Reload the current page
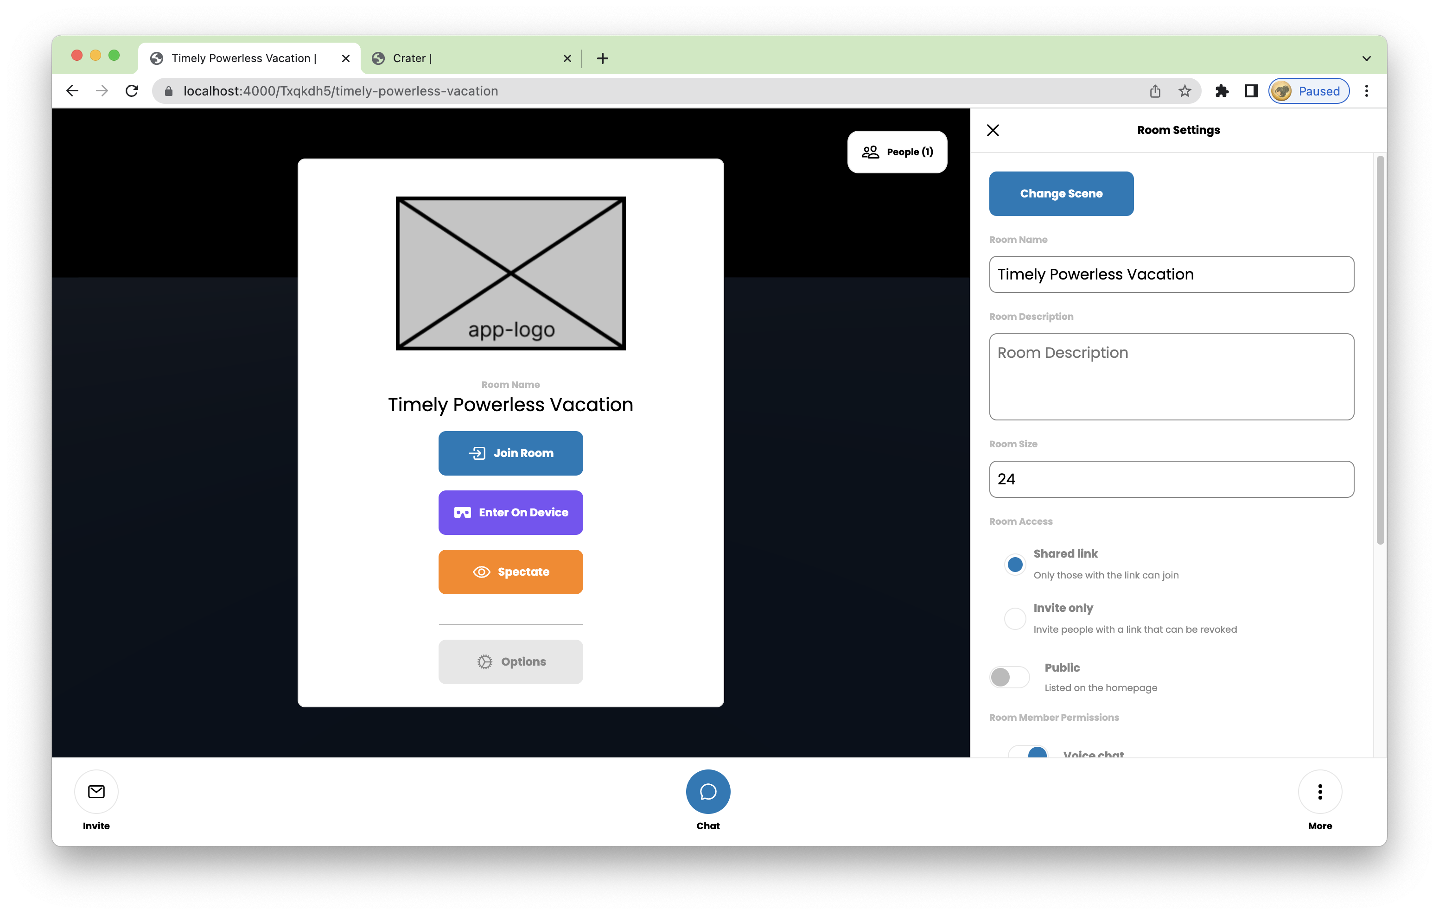Screen dimensions: 1439x915 point(132,91)
